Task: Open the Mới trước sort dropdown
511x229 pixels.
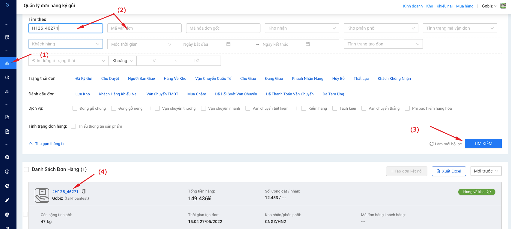Action: pyautogui.click(x=486, y=171)
